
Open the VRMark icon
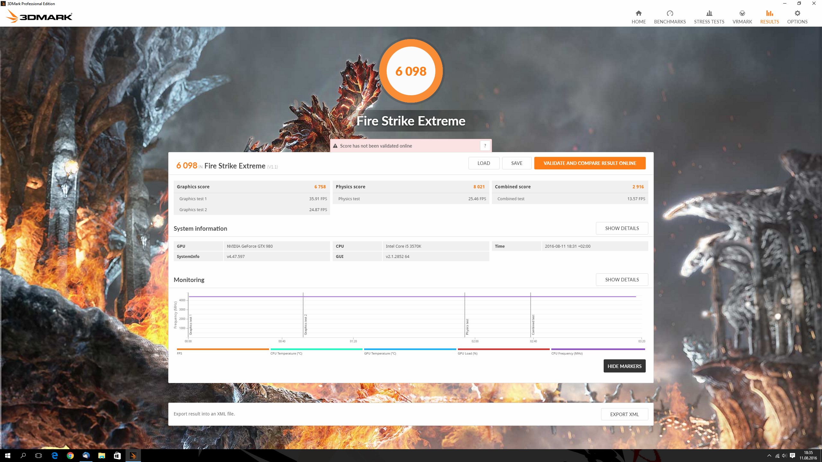tap(742, 13)
